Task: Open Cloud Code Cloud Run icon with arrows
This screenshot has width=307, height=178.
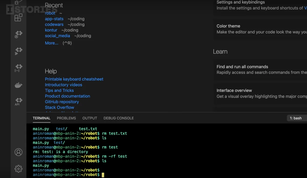Action: point(18,51)
